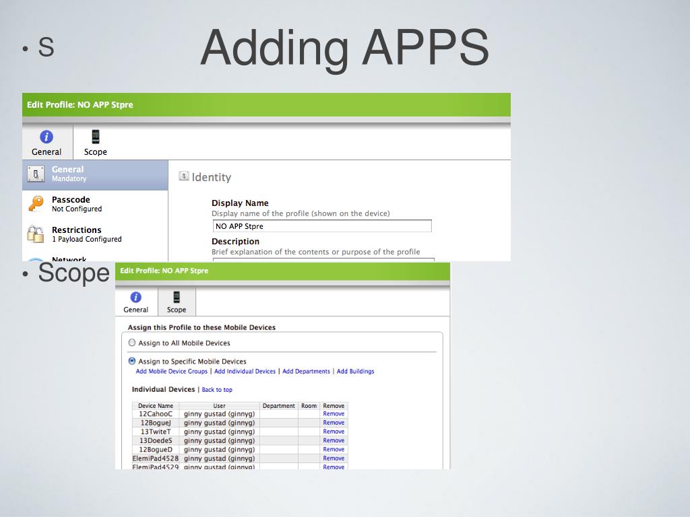This screenshot has width=690, height=517.
Task: Select the Restrictions padlock icon
Action: pos(36,234)
